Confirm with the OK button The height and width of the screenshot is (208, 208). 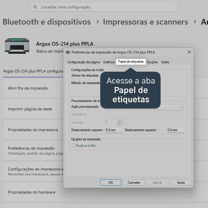pos(111,183)
